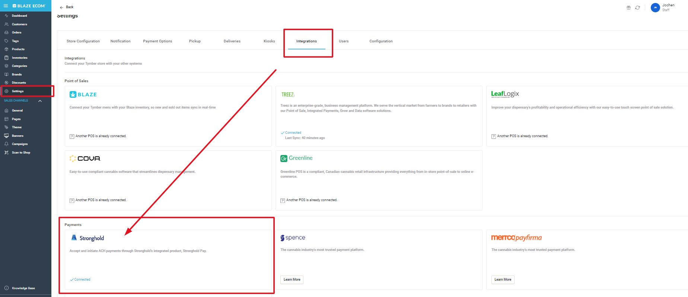The image size is (688, 297).
Task: Click the gift icon in top bar
Action: click(628, 7)
